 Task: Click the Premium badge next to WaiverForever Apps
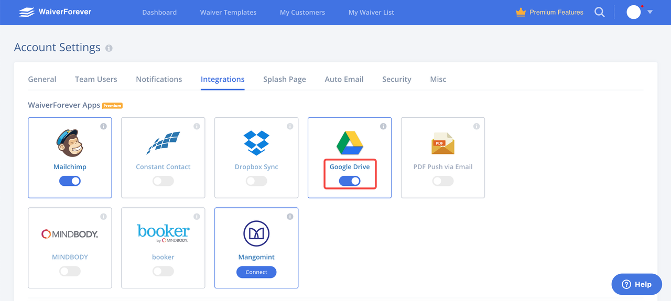coord(112,105)
